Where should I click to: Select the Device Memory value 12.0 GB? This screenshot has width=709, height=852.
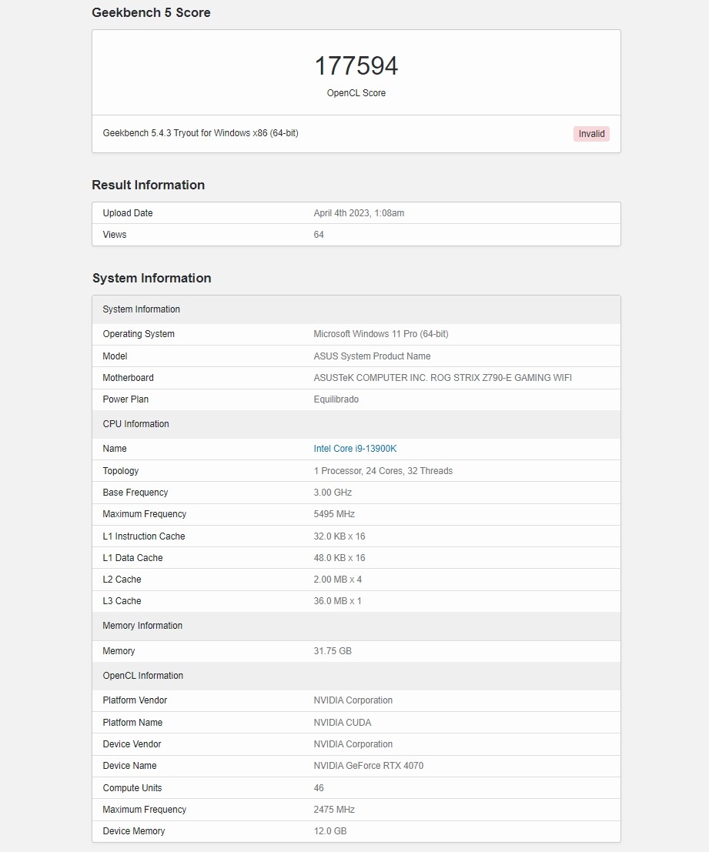[329, 830]
